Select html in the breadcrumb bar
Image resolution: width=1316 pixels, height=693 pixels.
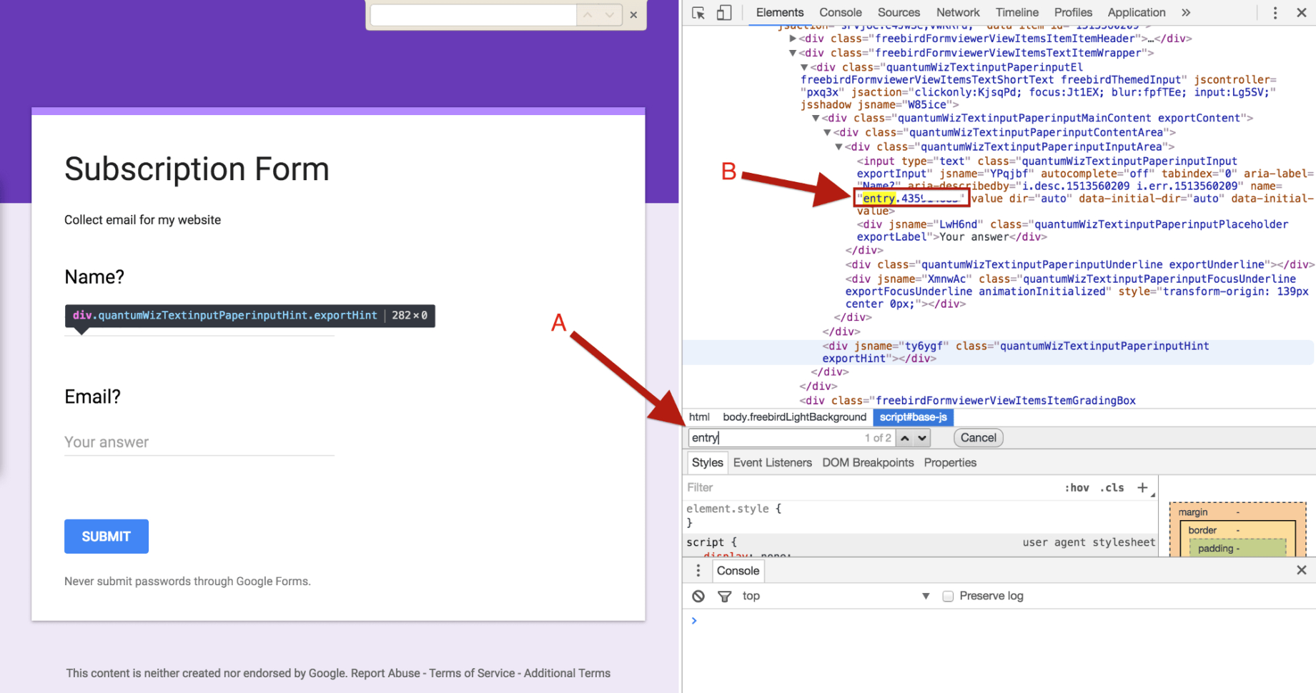(x=699, y=417)
